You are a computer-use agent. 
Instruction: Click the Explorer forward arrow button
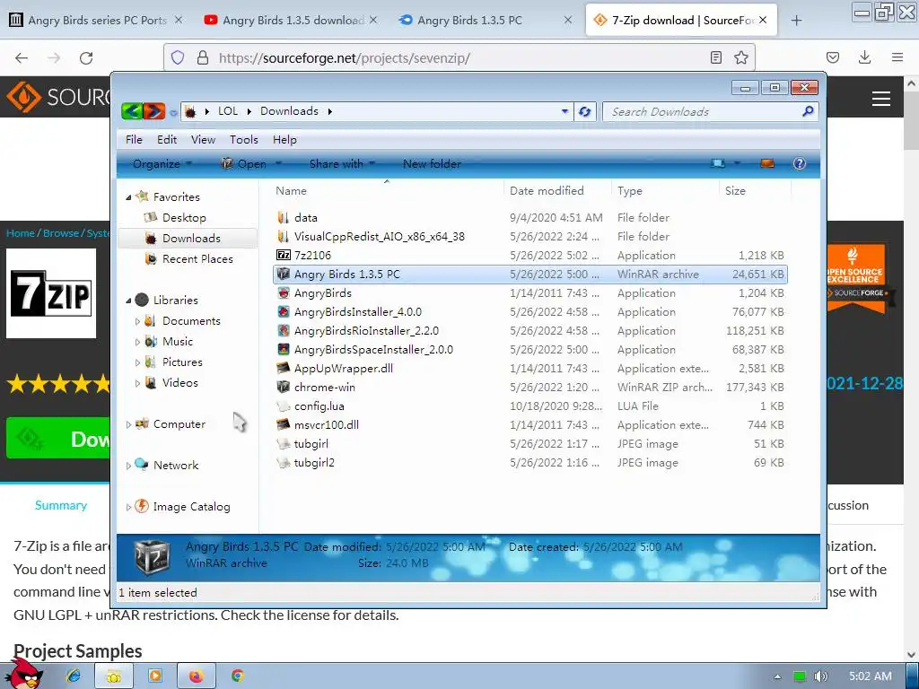tap(154, 111)
